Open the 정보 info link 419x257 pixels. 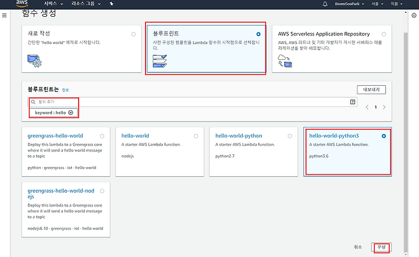[x=65, y=90]
